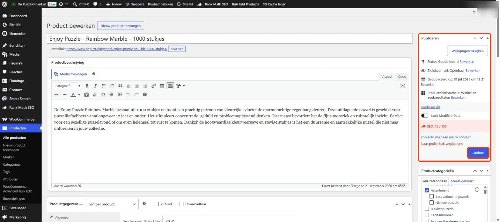Click Media toevoegen button

[x=70, y=74]
